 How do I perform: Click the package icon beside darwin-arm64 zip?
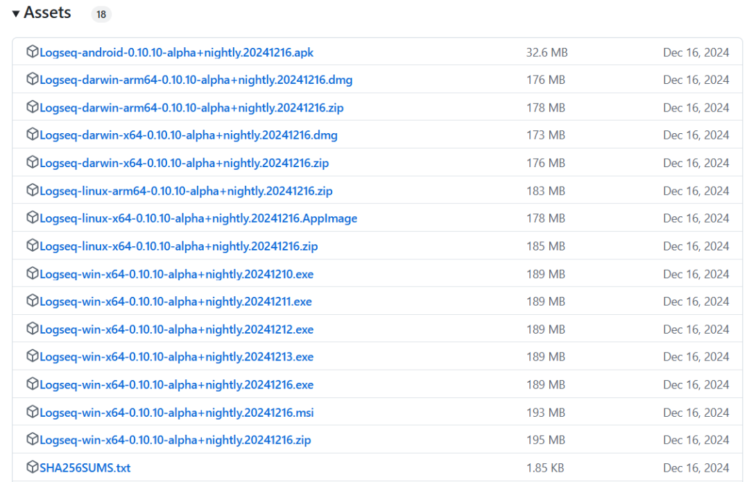point(32,107)
